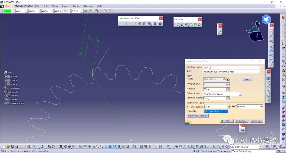286x153 pixels.
Task: Click the green color swatch in top toolbar
Action: (7, 11)
